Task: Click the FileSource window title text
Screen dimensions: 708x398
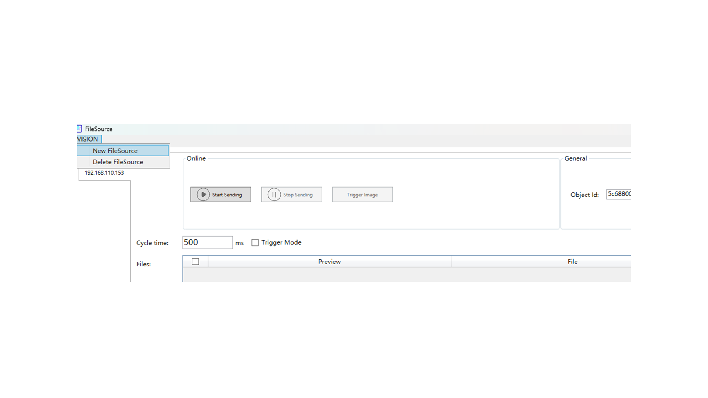Action: tap(98, 129)
